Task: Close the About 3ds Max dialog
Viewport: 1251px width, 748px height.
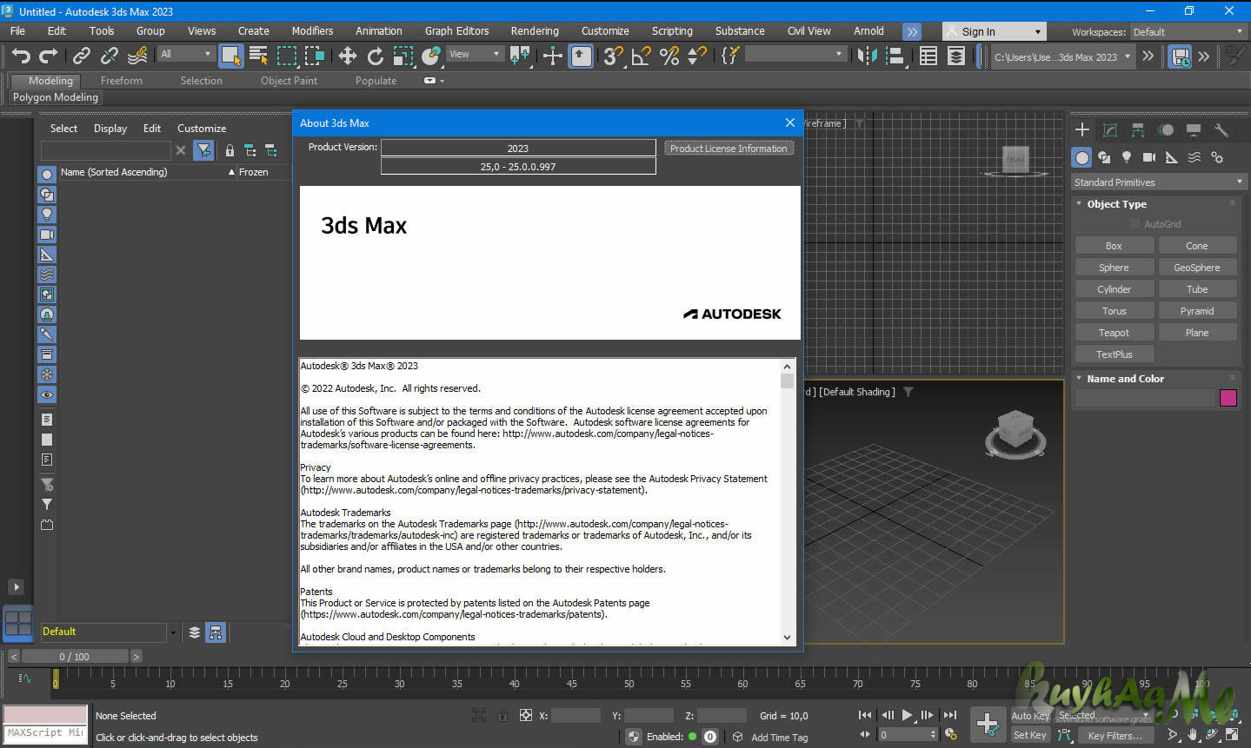Action: click(x=789, y=123)
